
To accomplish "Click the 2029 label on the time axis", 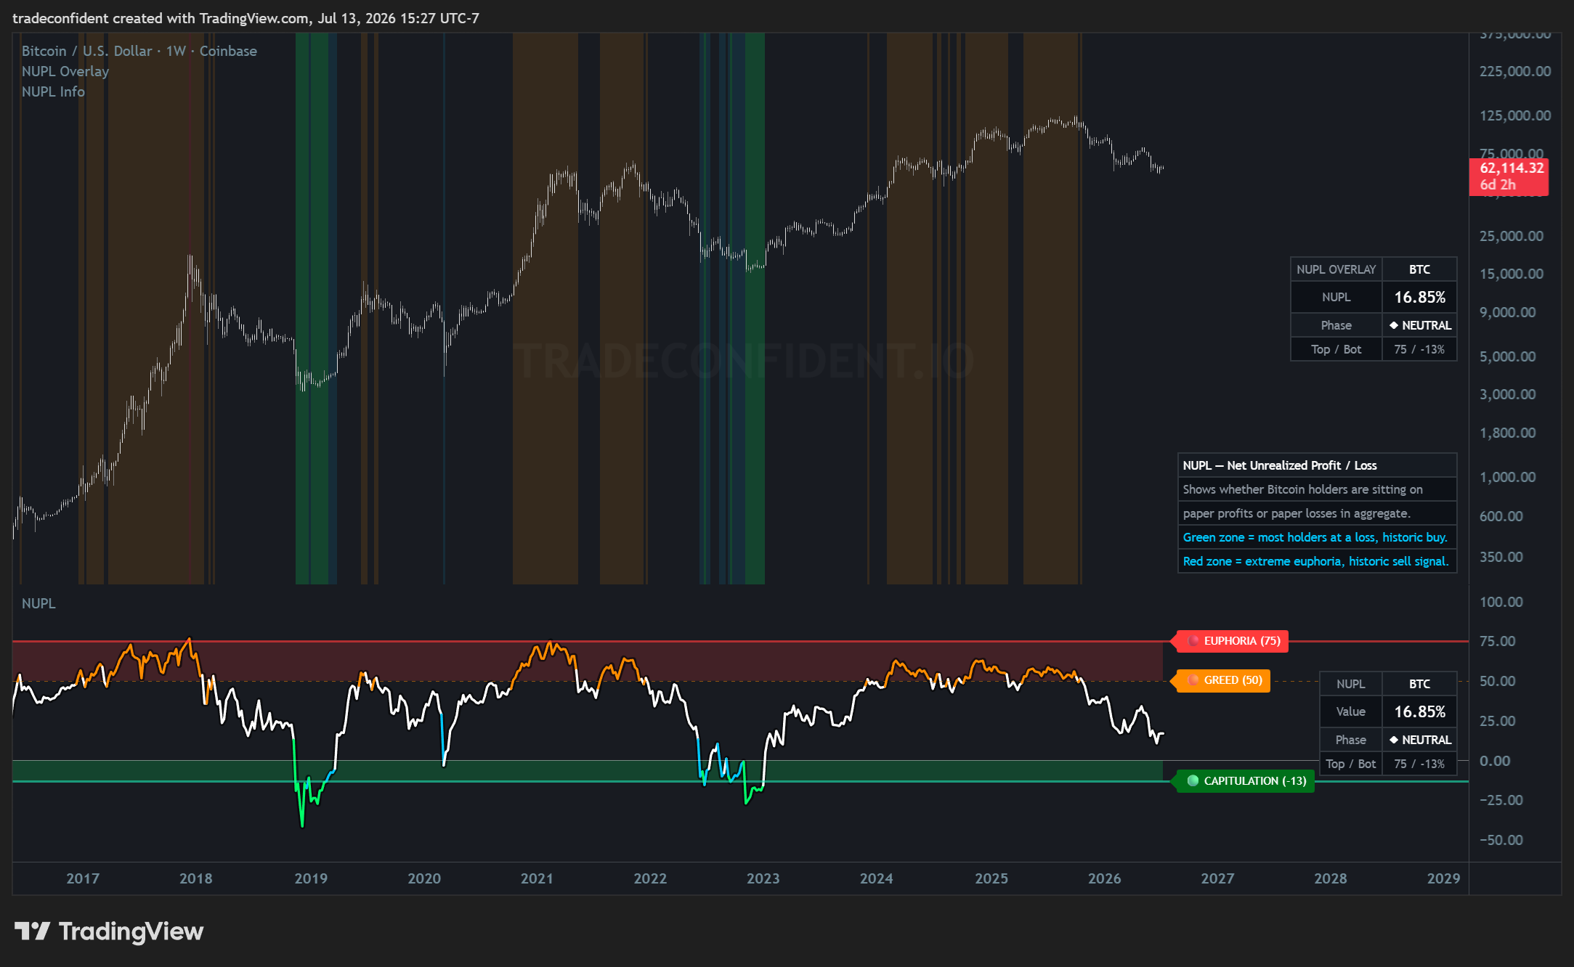I will coord(1443,878).
